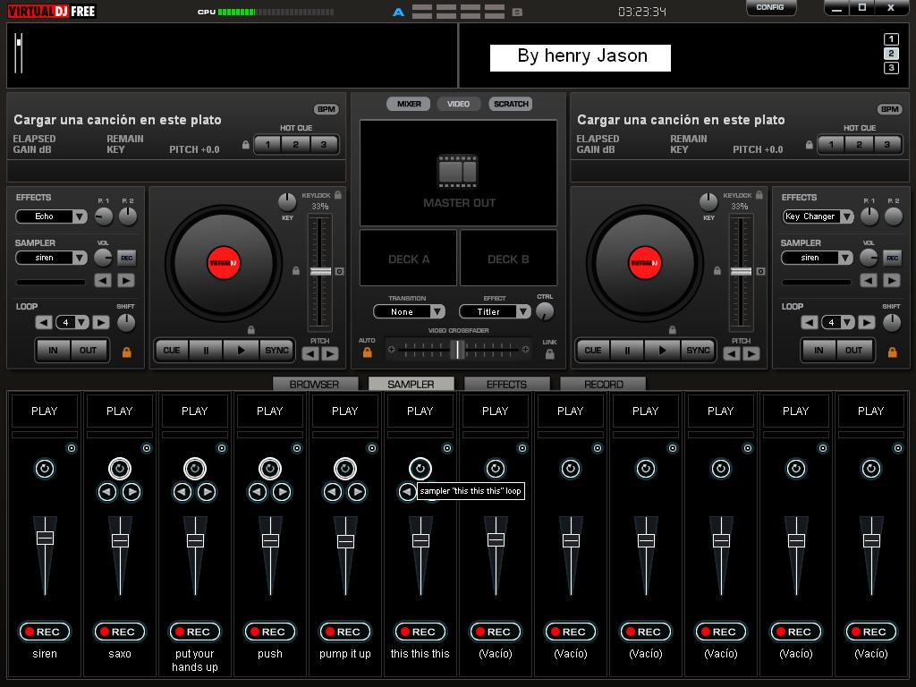Play the saxo sampler slot
The image size is (916, 687).
click(120, 411)
